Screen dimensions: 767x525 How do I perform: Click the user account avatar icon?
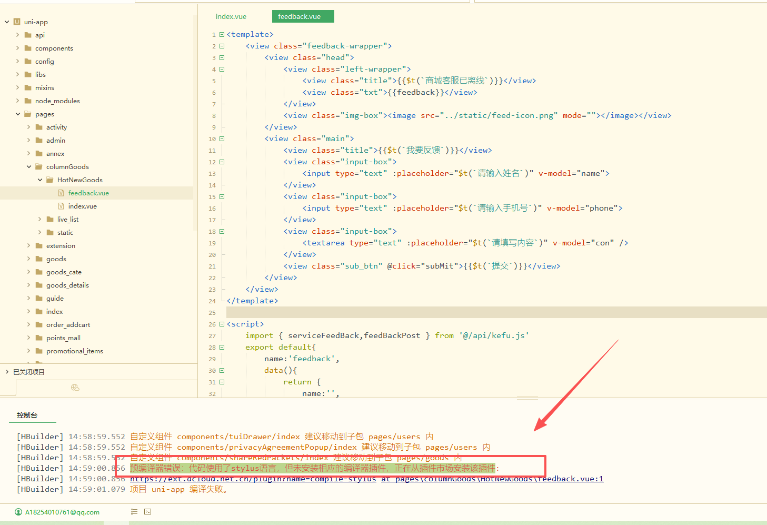pyautogui.click(x=18, y=512)
